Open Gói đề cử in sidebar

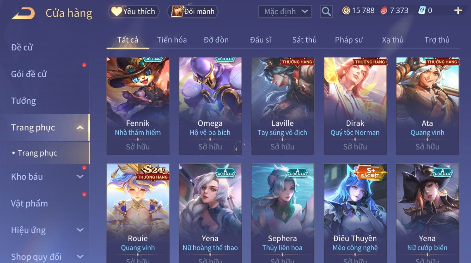pos(29,74)
